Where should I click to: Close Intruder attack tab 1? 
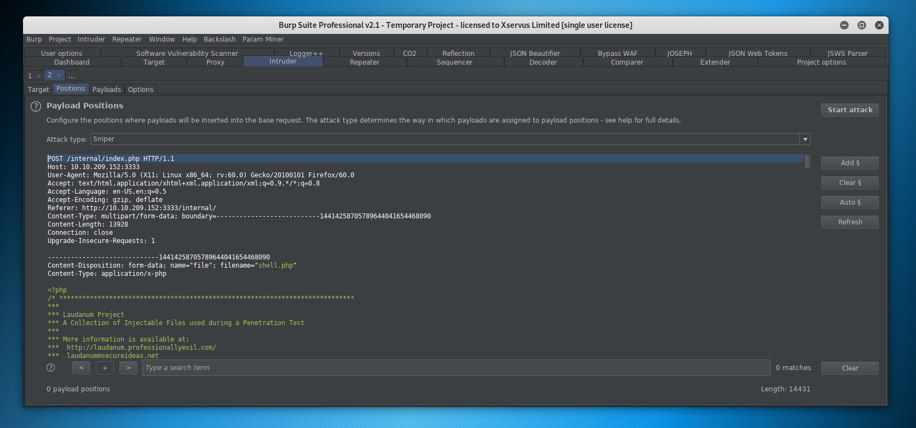tap(39, 76)
